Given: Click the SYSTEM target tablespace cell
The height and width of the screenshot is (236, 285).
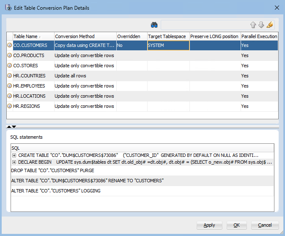Looking at the screenshot, I should pyautogui.click(x=168, y=45).
